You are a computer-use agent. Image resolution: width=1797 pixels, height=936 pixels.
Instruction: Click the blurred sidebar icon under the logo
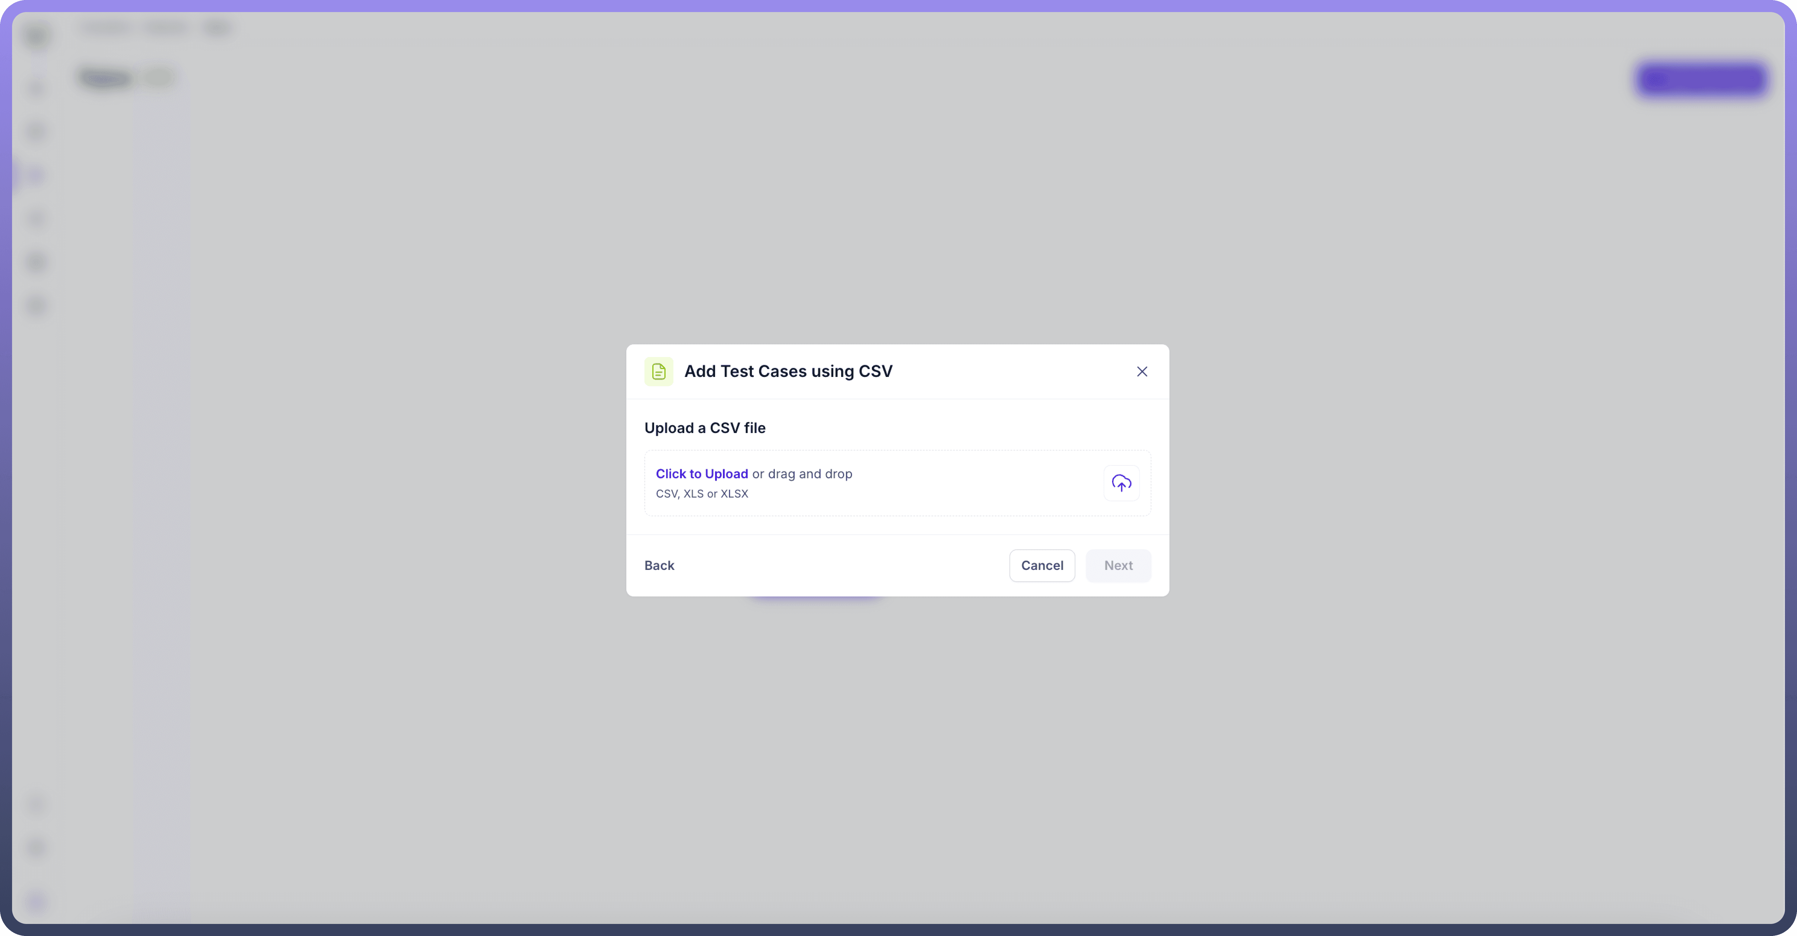36,89
